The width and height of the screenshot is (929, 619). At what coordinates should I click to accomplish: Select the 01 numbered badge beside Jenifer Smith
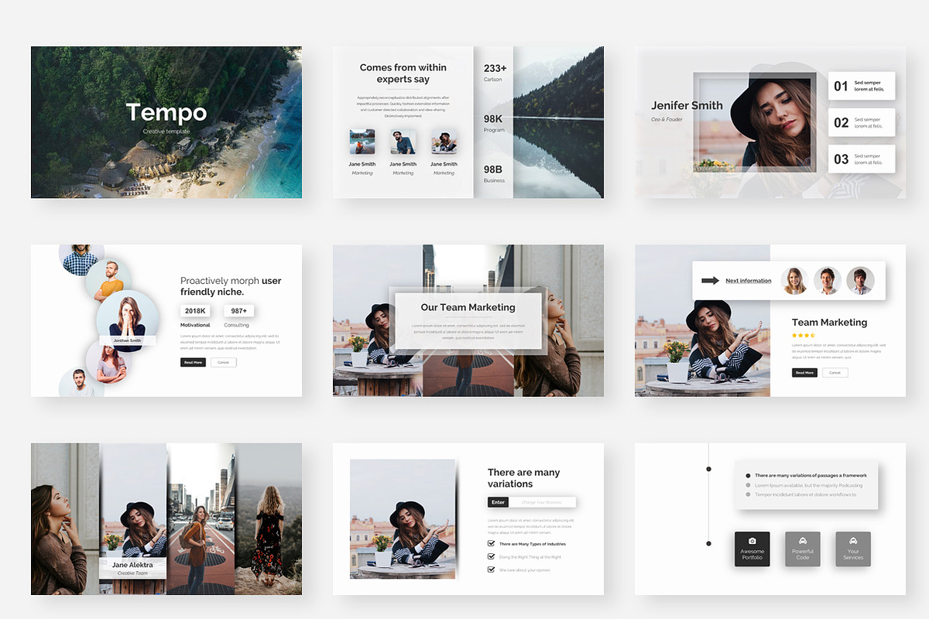842,86
